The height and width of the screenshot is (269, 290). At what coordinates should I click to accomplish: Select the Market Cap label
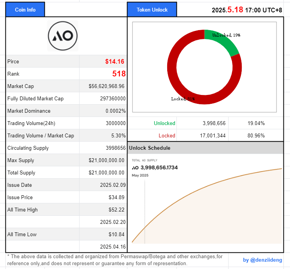(20, 86)
